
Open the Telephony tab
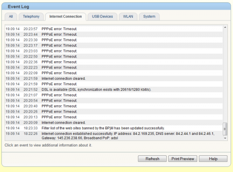click(31, 17)
